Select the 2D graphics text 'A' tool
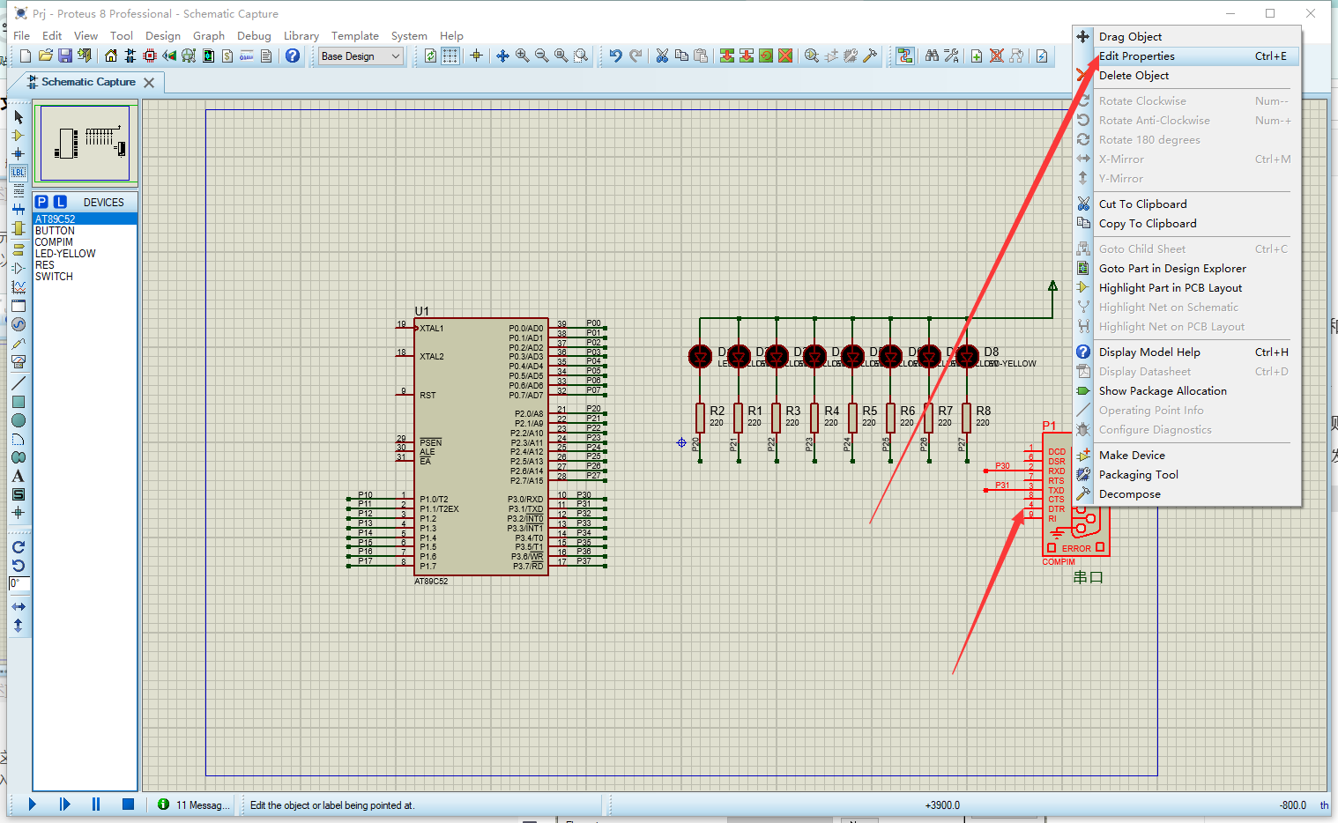 click(x=19, y=476)
